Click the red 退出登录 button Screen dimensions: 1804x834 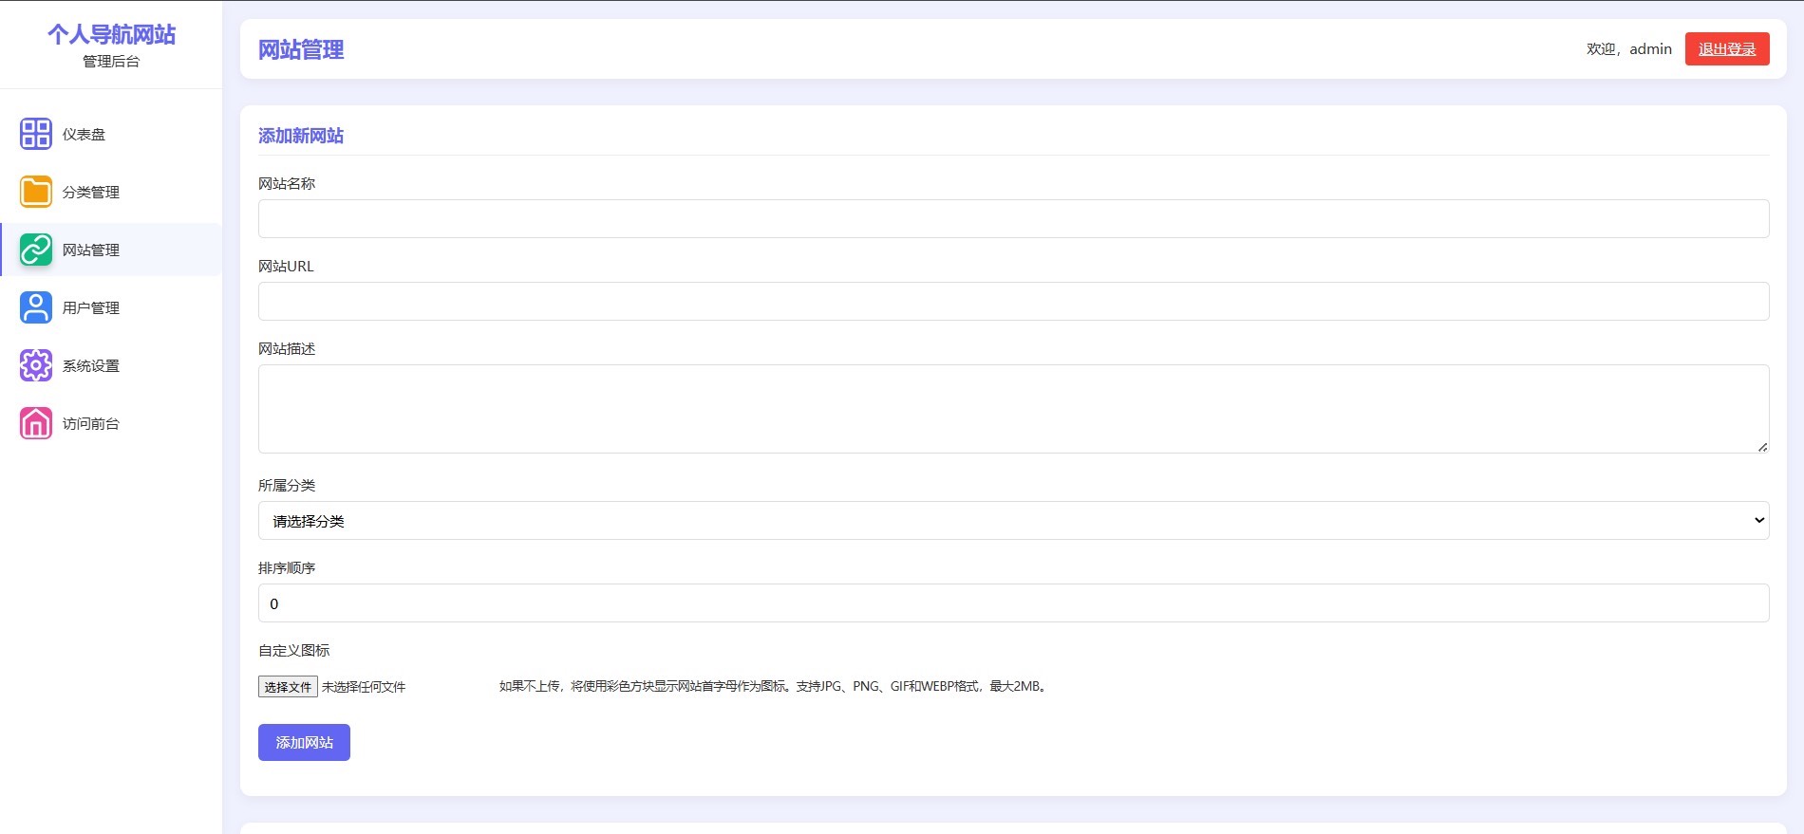pyautogui.click(x=1727, y=49)
